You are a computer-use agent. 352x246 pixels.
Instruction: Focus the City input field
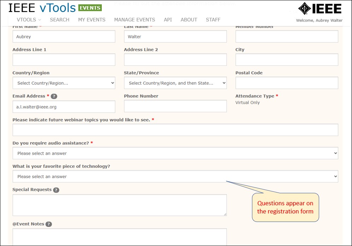[x=287, y=59]
